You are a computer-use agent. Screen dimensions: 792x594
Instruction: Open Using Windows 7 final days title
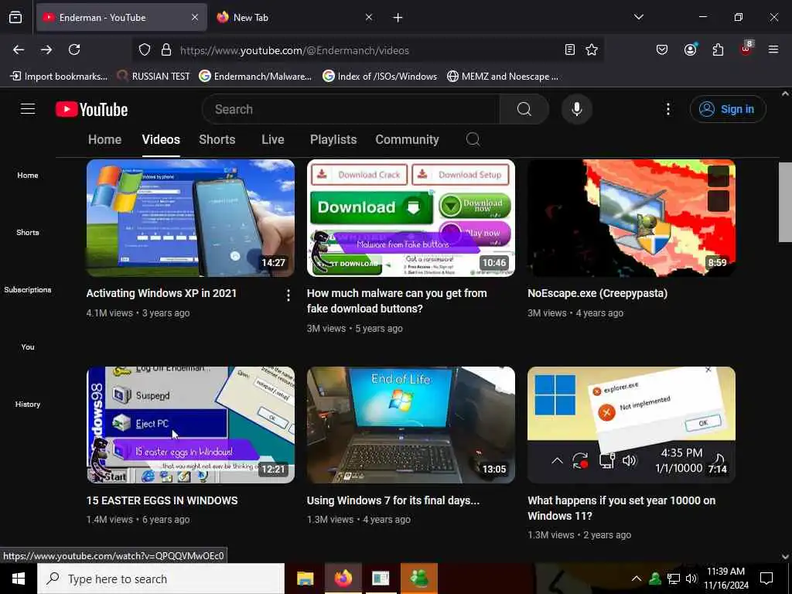click(x=393, y=500)
